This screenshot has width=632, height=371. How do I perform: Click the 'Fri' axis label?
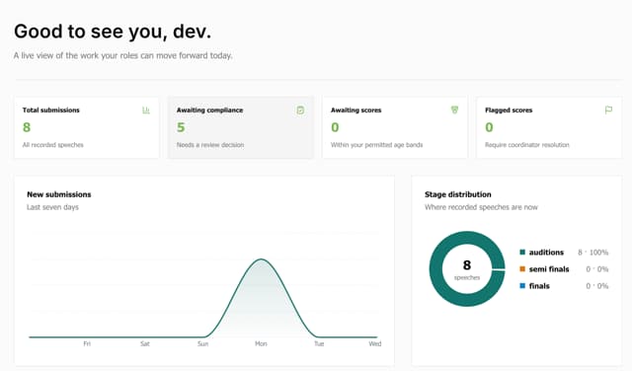pyautogui.click(x=87, y=343)
